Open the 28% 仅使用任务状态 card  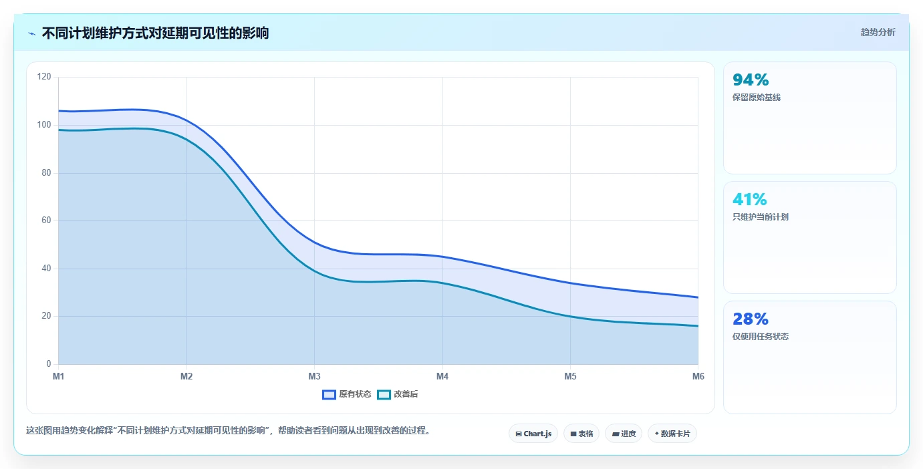click(x=810, y=357)
